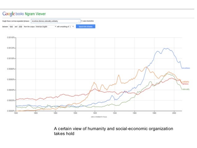197x148 pixels.
Task: Click the comma-separated phrases input field
Action: (x=55, y=21)
